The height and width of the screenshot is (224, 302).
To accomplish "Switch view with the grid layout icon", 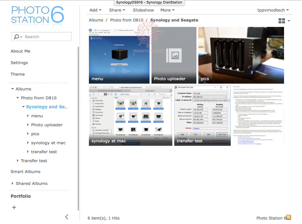I will pyautogui.click(x=282, y=21).
